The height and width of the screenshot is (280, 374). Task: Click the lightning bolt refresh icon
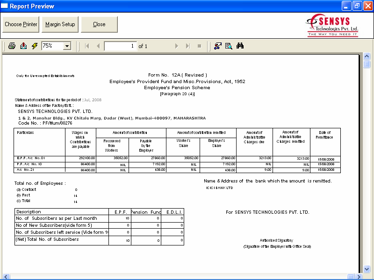(35, 46)
